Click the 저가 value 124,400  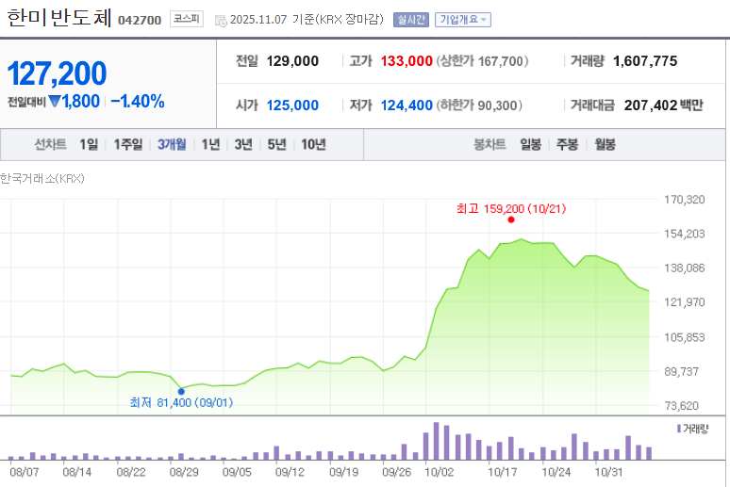(406, 106)
